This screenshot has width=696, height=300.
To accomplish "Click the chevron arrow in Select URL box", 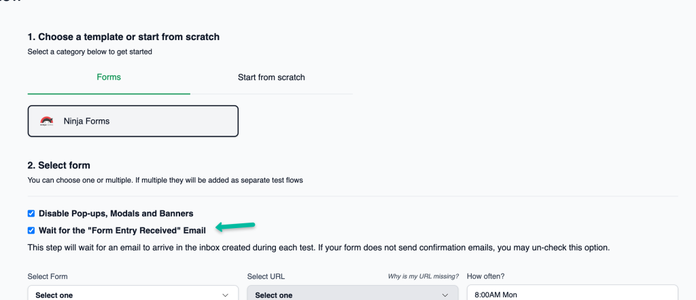I will [445, 295].
